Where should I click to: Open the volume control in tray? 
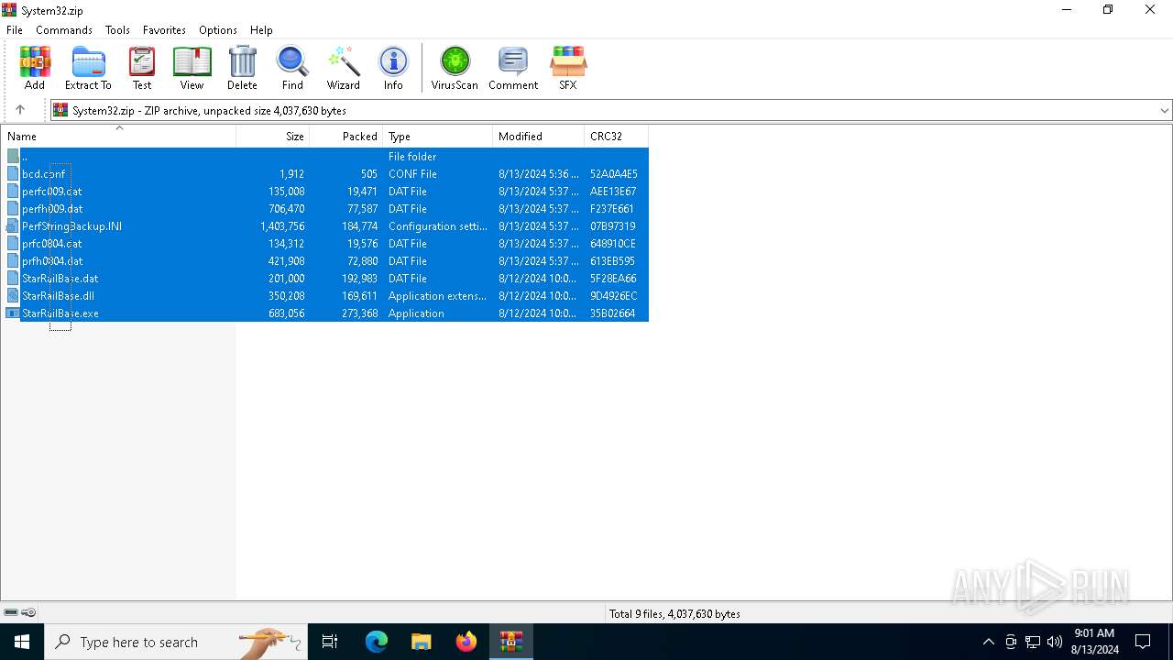(x=1055, y=642)
